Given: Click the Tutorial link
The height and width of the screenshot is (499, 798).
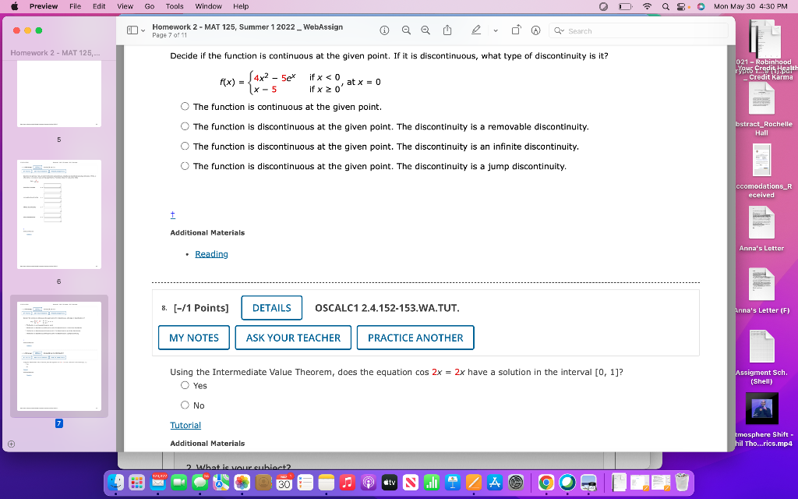Looking at the screenshot, I should (185, 425).
